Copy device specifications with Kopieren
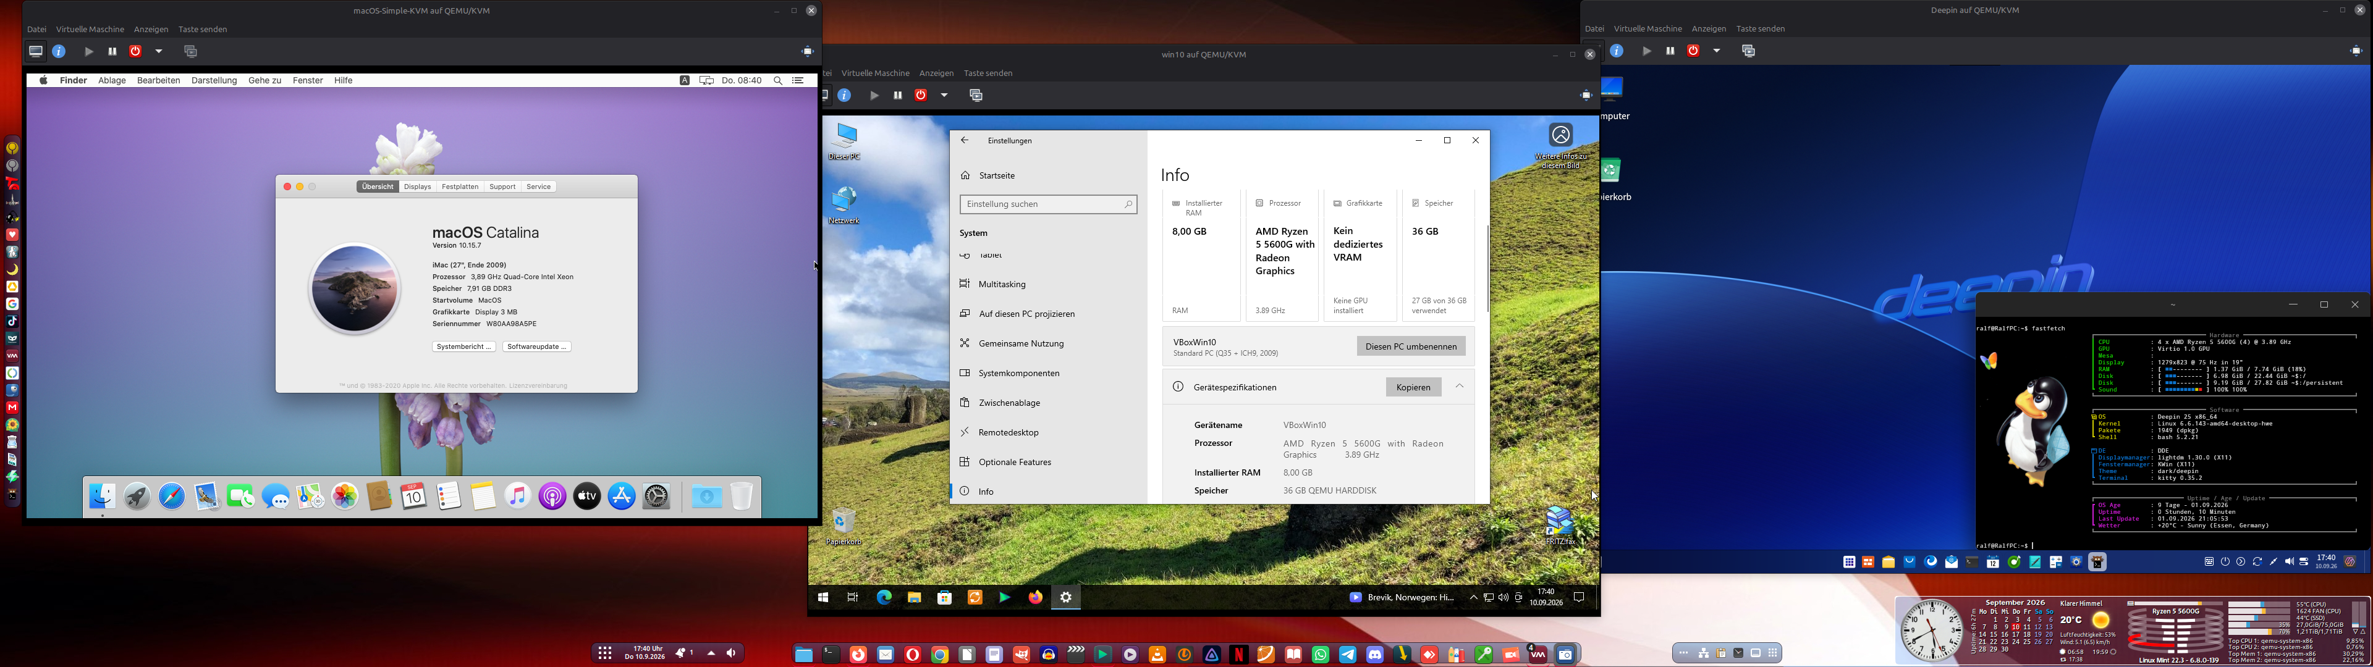The image size is (2373, 667). point(1413,387)
